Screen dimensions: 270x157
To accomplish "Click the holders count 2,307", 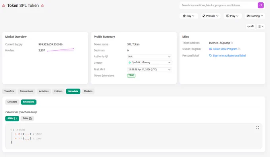I will pos(42,51).
